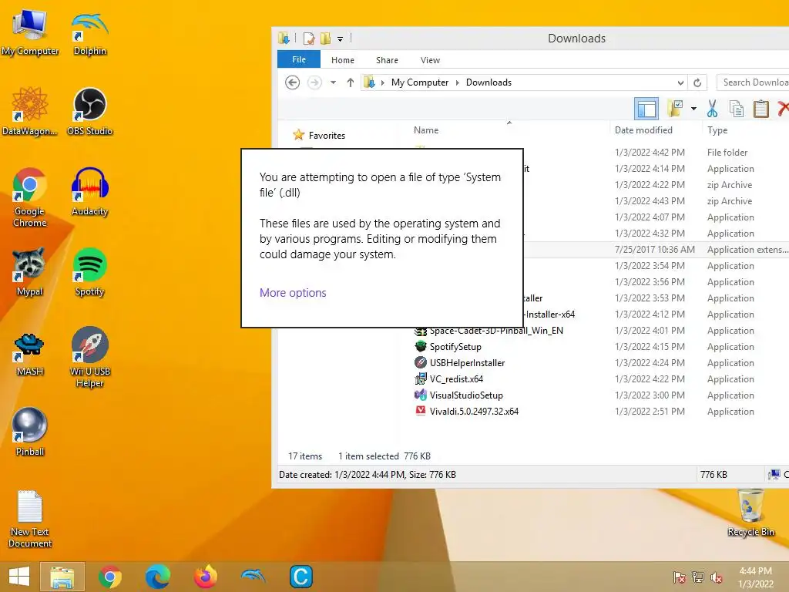This screenshot has height=592, width=789.
Task: Click the New Folder icon in the title bar
Action: (x=326, y=39)
